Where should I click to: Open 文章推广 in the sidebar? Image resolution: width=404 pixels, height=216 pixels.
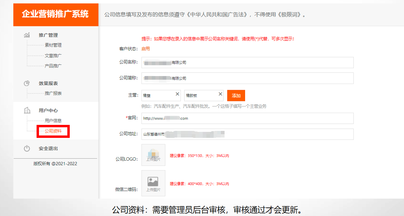[53, 56]
